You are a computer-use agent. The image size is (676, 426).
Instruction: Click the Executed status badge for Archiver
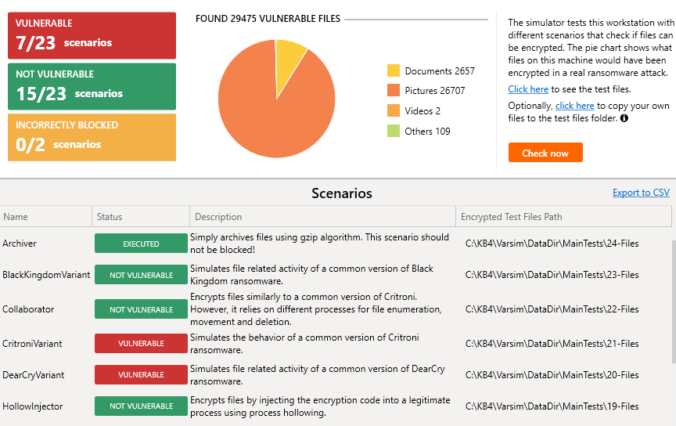click(x=141, y=244)
